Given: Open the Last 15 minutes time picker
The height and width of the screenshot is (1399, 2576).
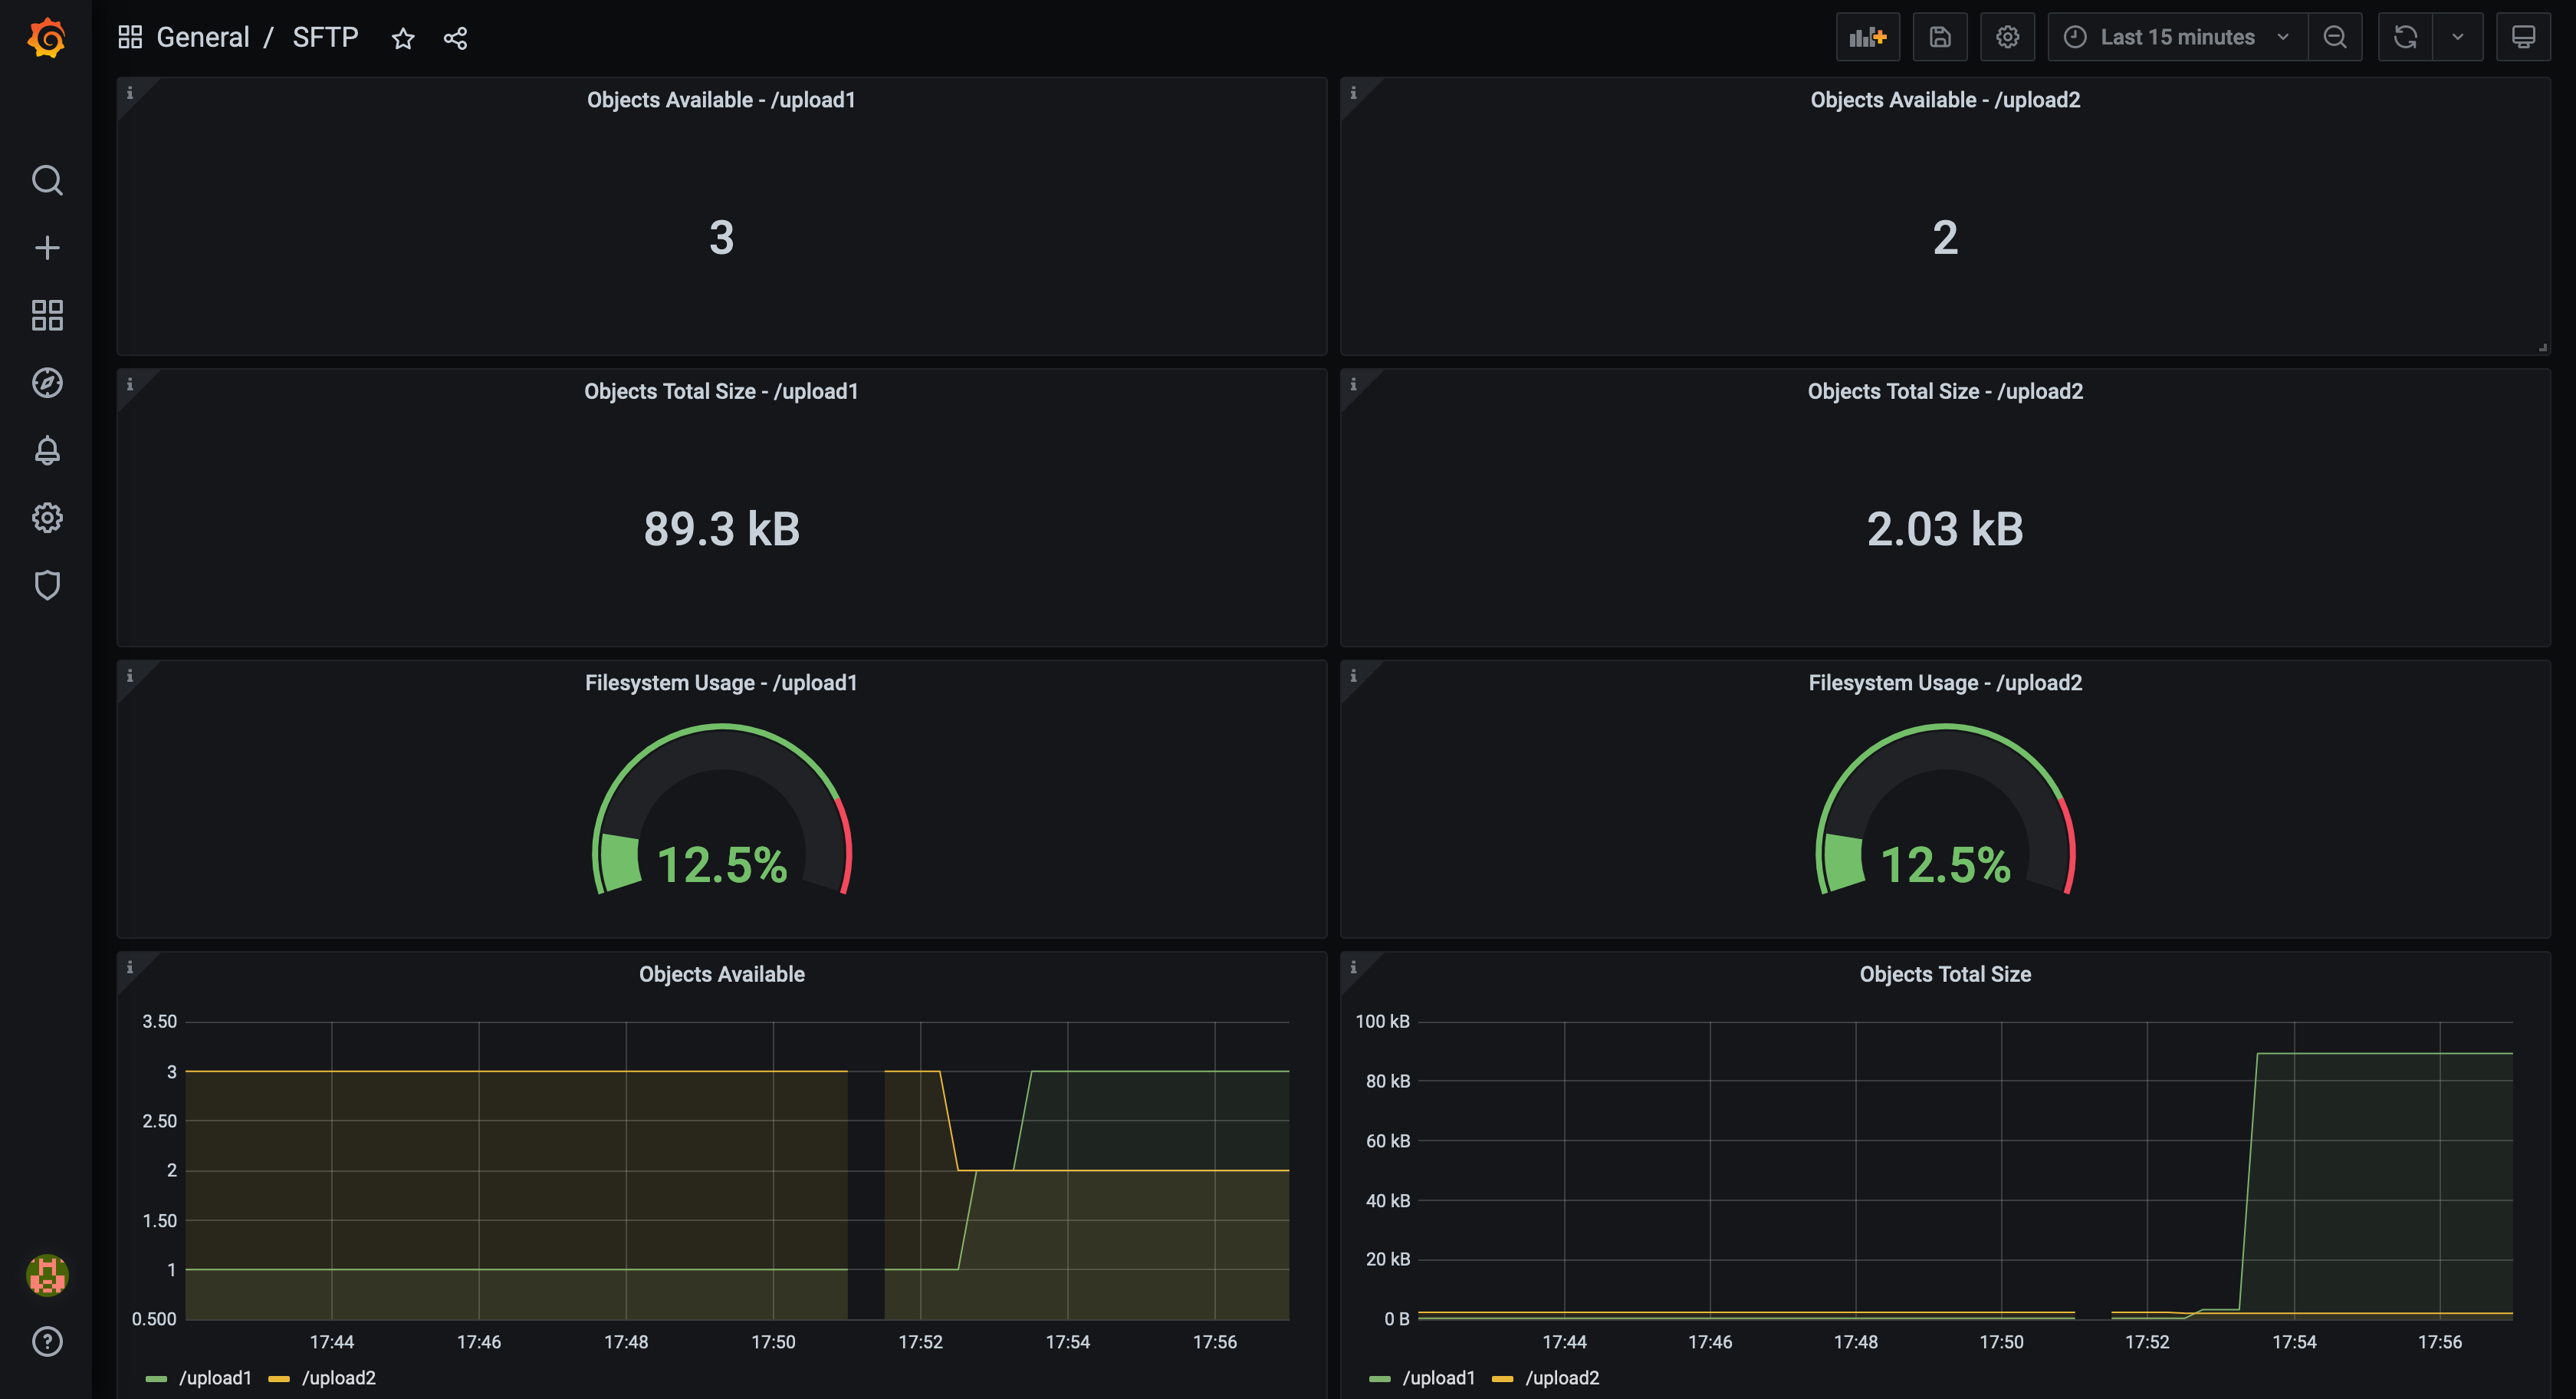Looking at the screenshot, I should [x=2176, y=38].
